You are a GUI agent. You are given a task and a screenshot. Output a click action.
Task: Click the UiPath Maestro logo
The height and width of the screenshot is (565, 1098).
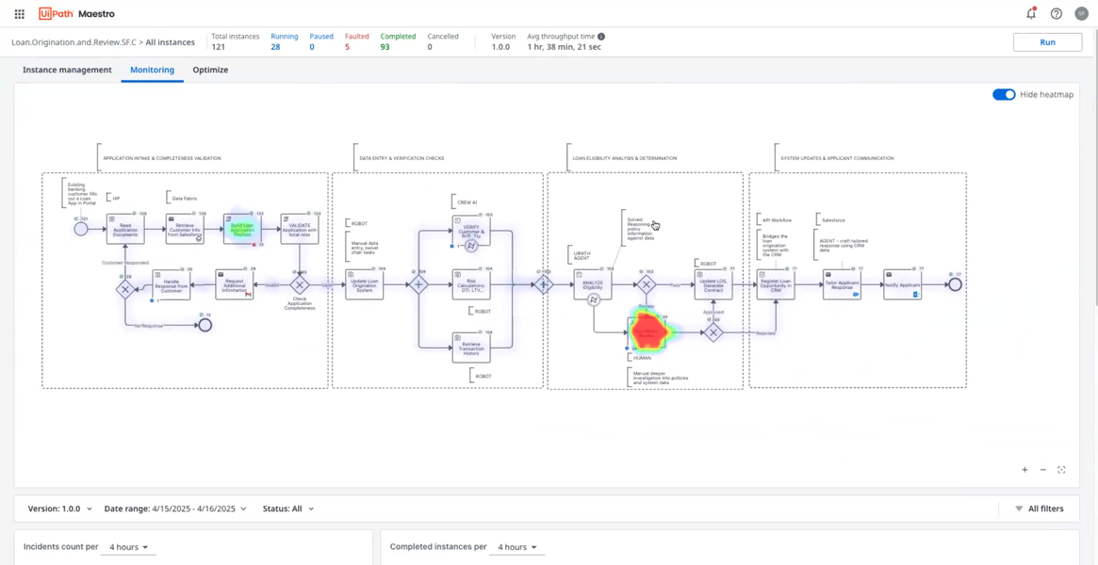click(76, 14)
